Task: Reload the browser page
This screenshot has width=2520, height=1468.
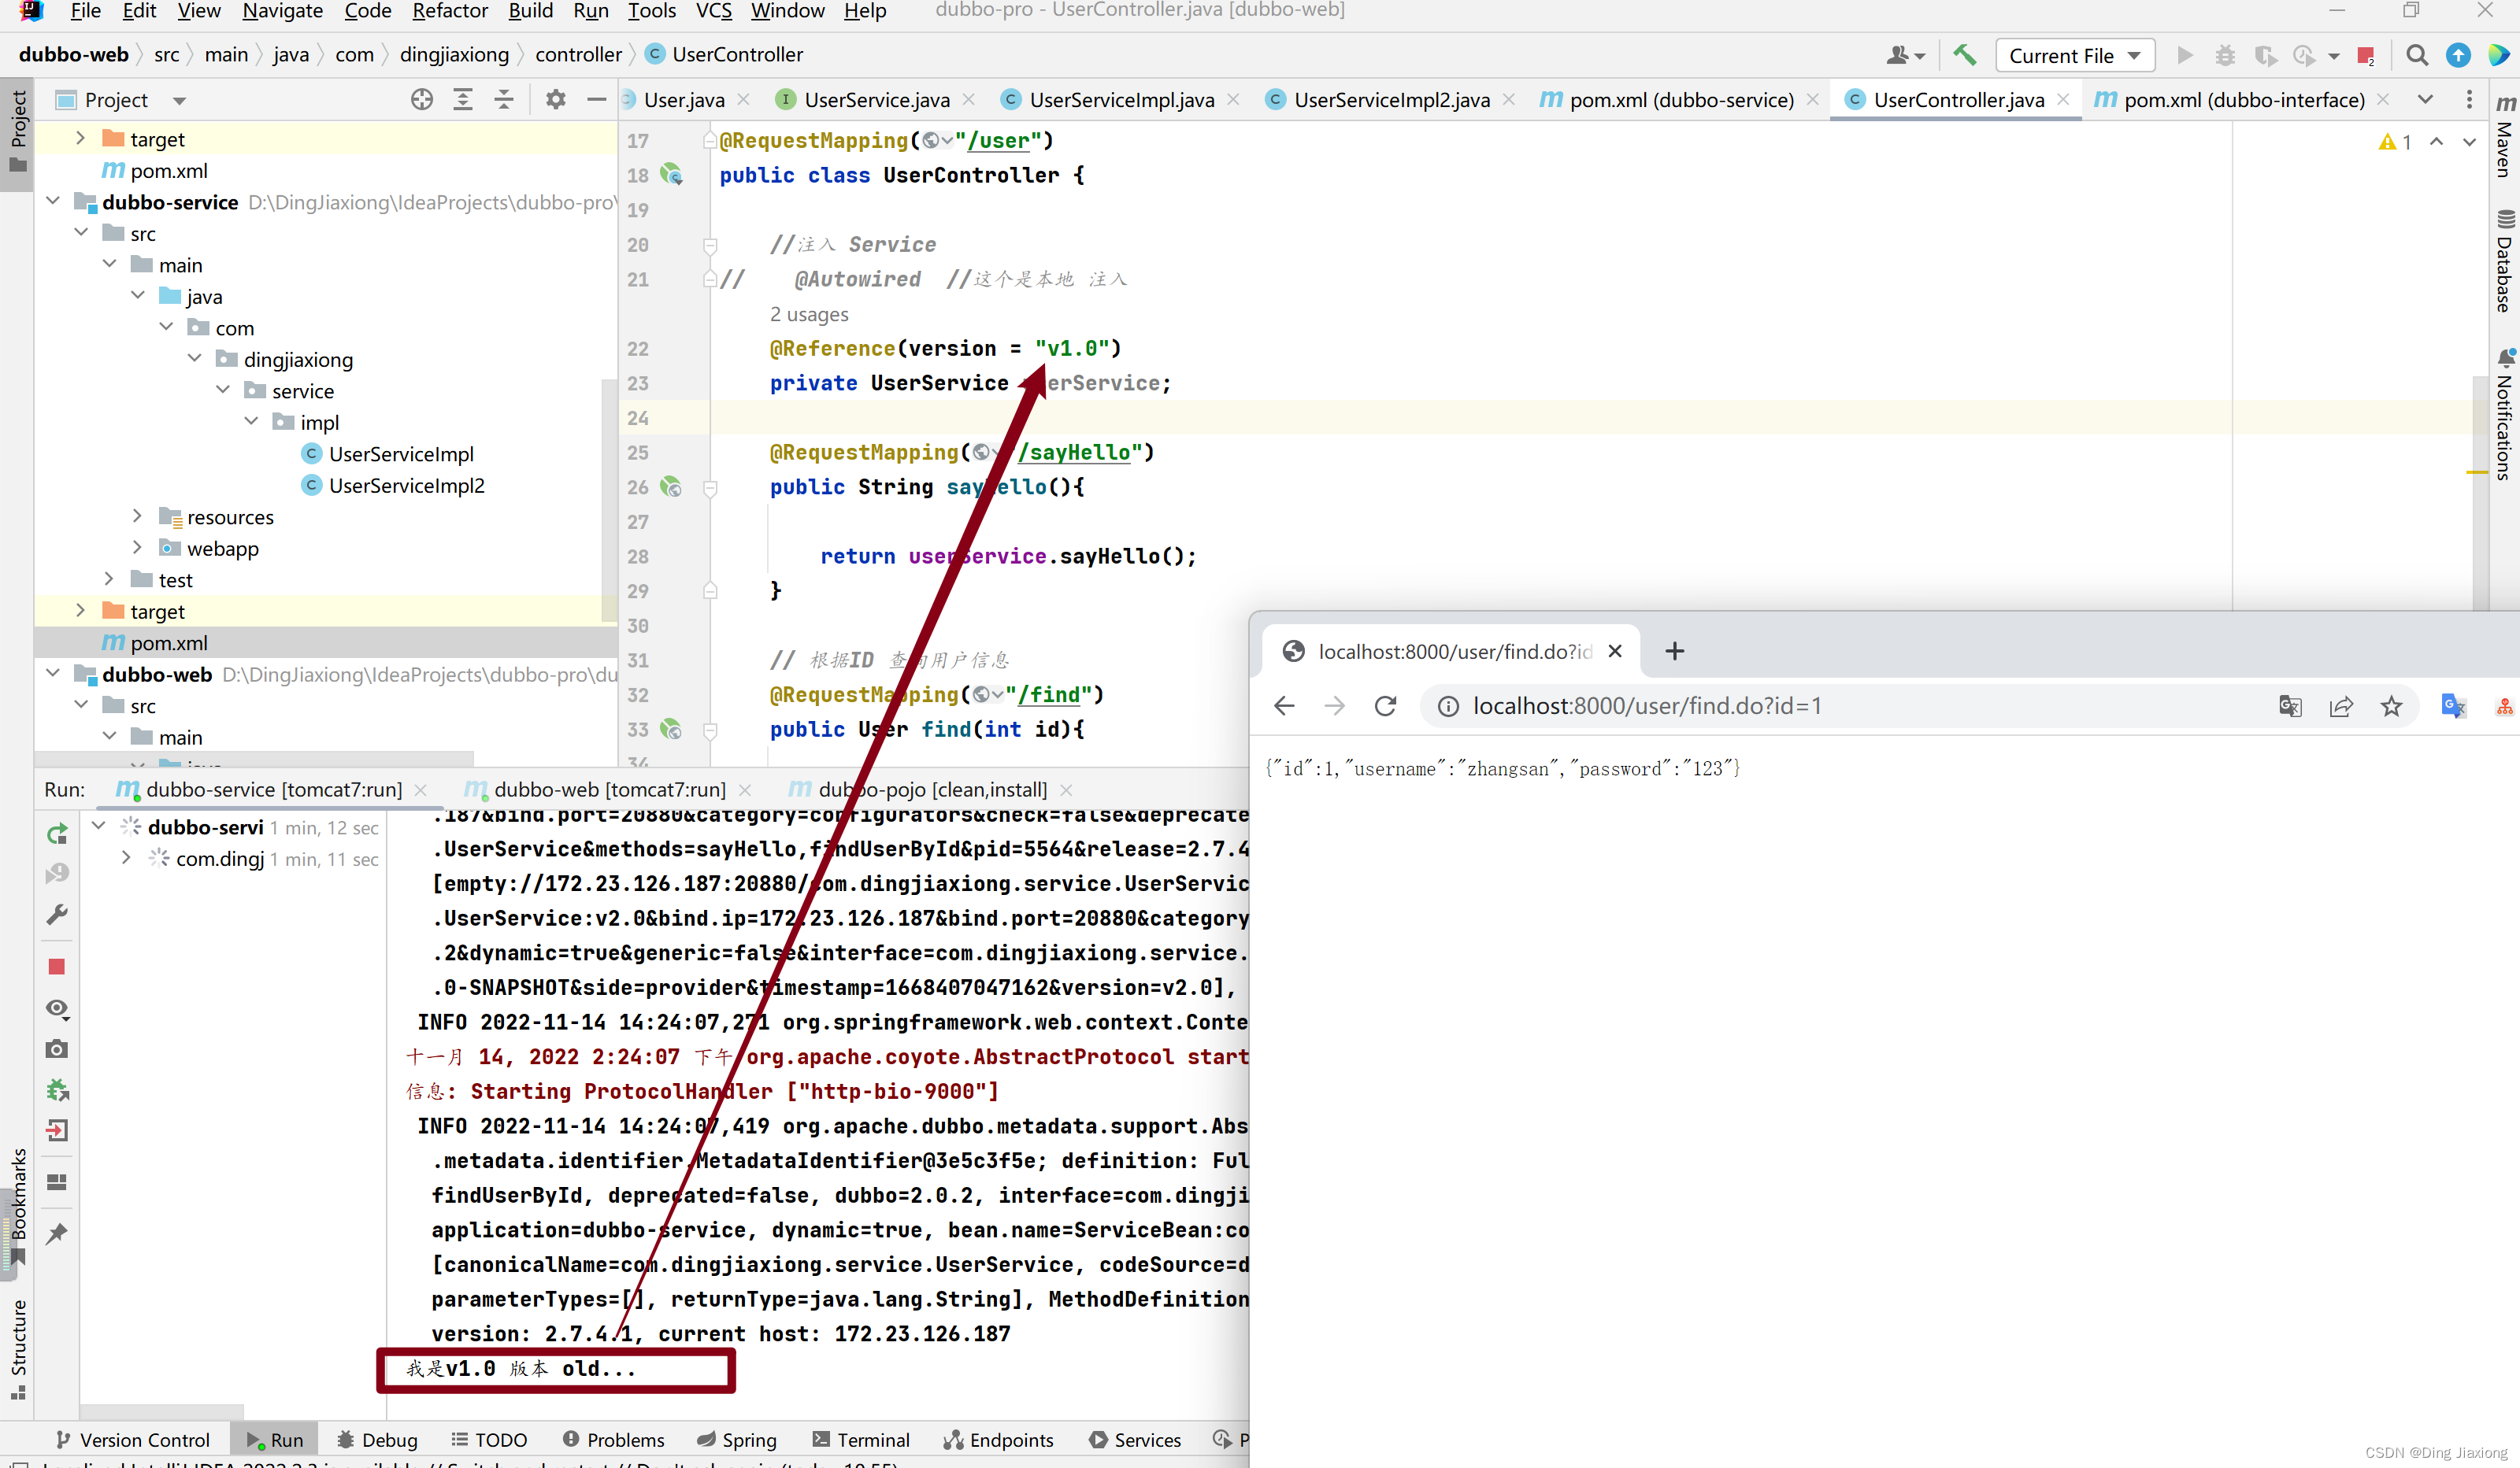Action: [x=1385, y=705]
